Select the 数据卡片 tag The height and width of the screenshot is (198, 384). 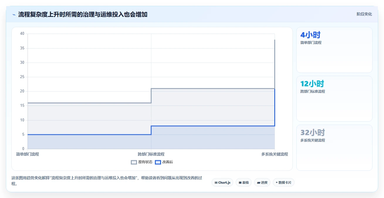pyautogui.click(x=284, y=182)
